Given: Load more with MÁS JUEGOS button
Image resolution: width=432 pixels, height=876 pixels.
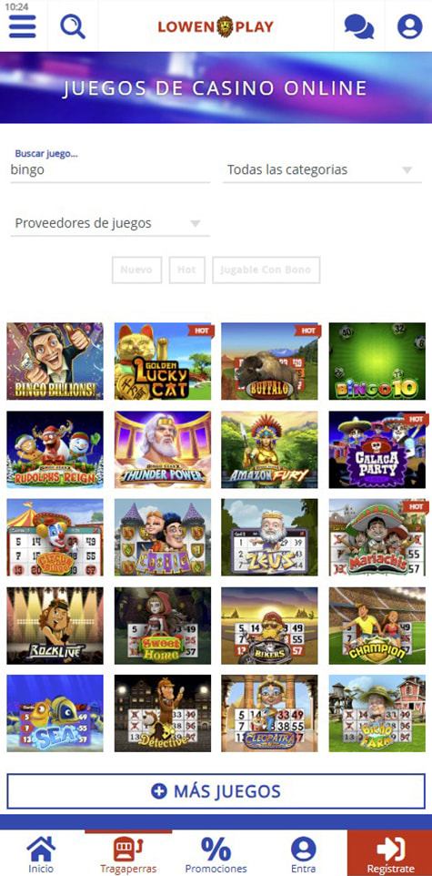Looking at the screenshot, I should [216, 791].
